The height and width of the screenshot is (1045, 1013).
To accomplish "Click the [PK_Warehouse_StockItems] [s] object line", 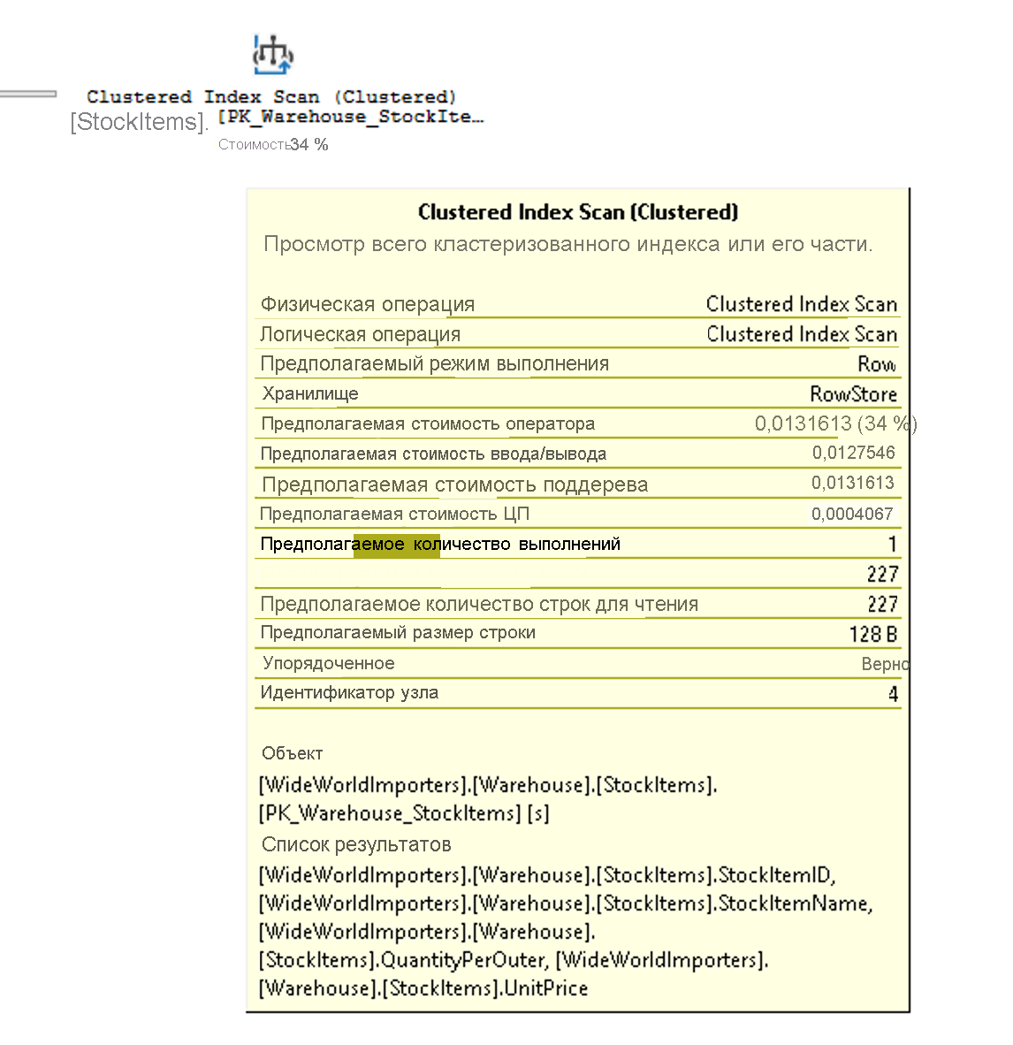I will tap(404, 813).
